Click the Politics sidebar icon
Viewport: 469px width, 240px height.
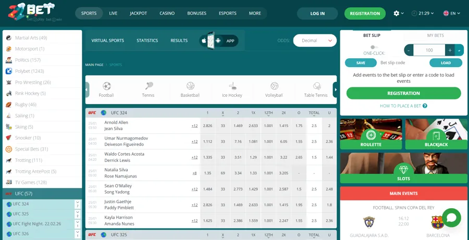[9, 60]
